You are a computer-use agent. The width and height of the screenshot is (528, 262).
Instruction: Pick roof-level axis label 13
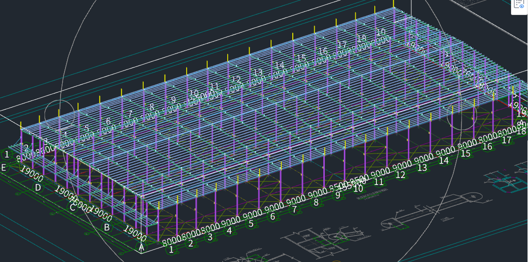258,72
